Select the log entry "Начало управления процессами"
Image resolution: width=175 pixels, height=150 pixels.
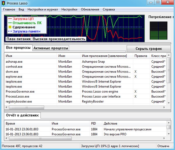[x=127, y=129]
